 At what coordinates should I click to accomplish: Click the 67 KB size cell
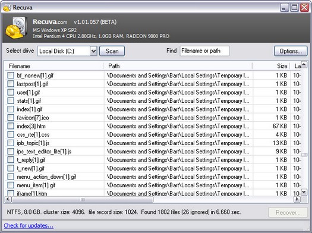[280, 126]
